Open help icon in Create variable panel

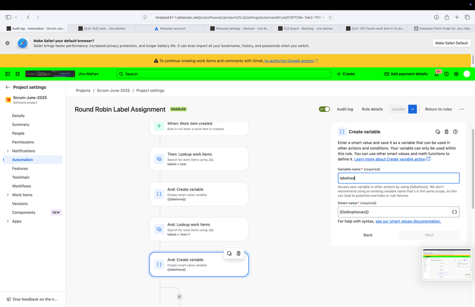(x=456, y=132)
